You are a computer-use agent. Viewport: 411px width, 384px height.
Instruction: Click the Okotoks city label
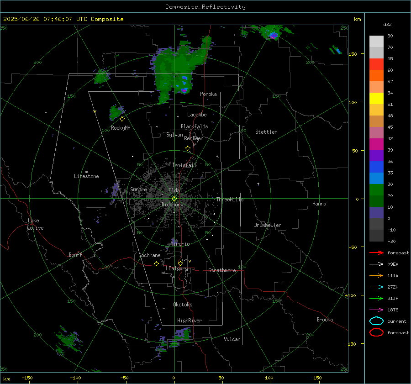tap(183, 305)
